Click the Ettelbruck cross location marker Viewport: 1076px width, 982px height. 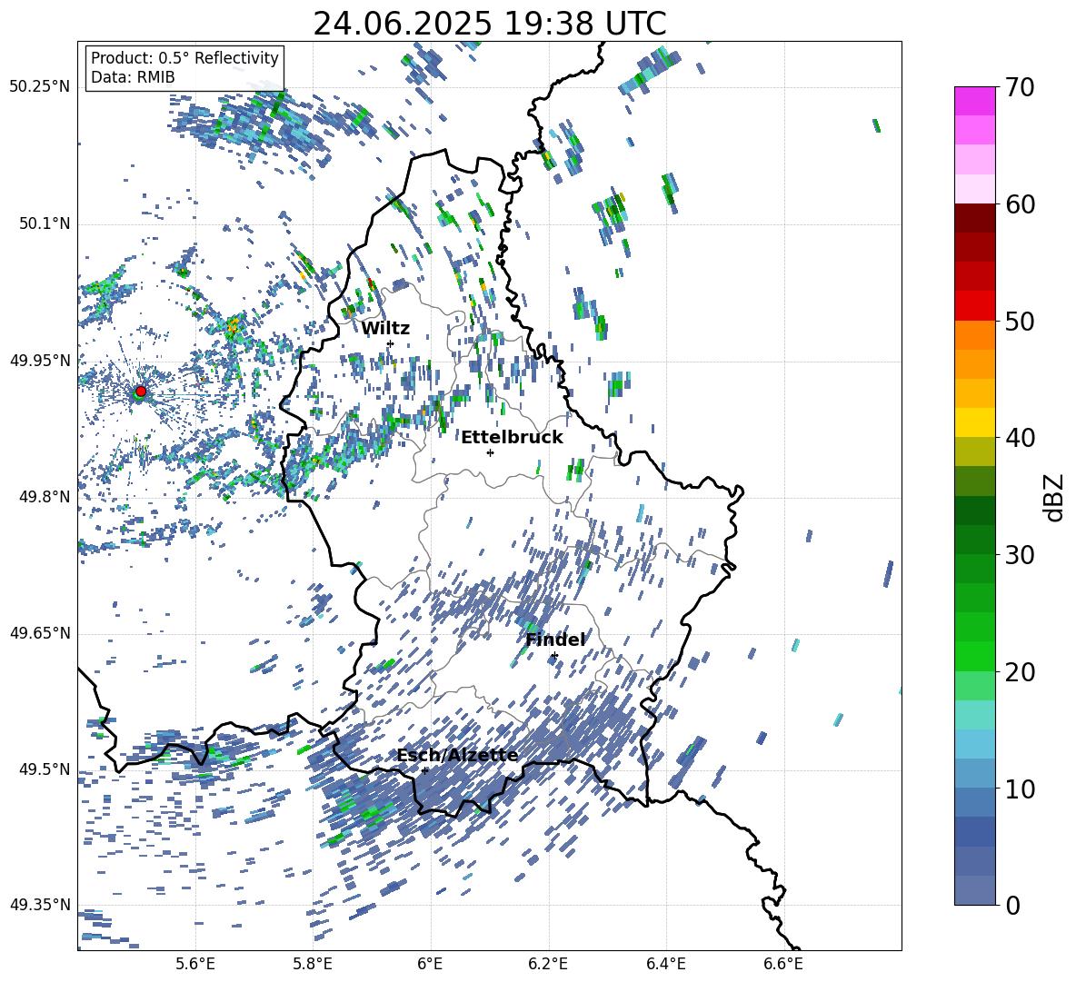(x=490, y=452)
